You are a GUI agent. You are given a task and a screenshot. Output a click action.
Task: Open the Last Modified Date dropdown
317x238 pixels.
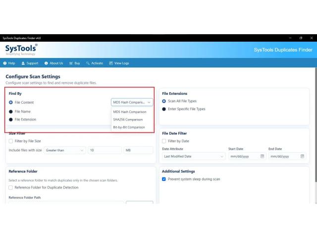tap(194, 156)
